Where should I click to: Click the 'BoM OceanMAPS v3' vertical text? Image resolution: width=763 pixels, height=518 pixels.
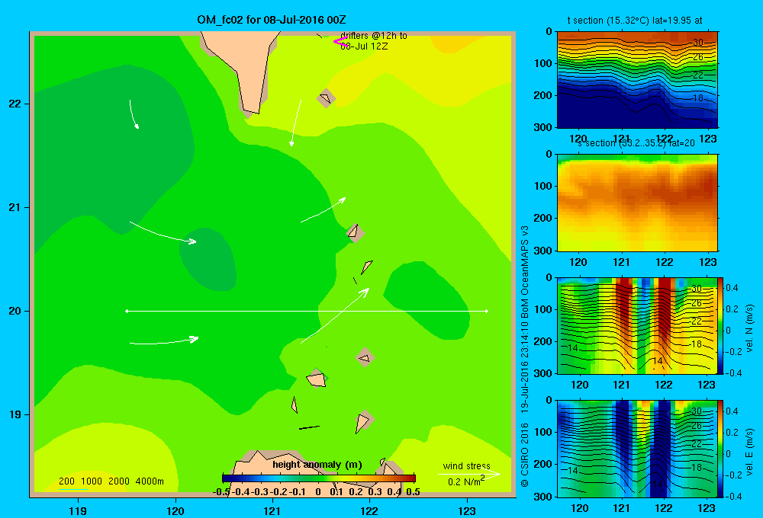(x=525, y=272)
